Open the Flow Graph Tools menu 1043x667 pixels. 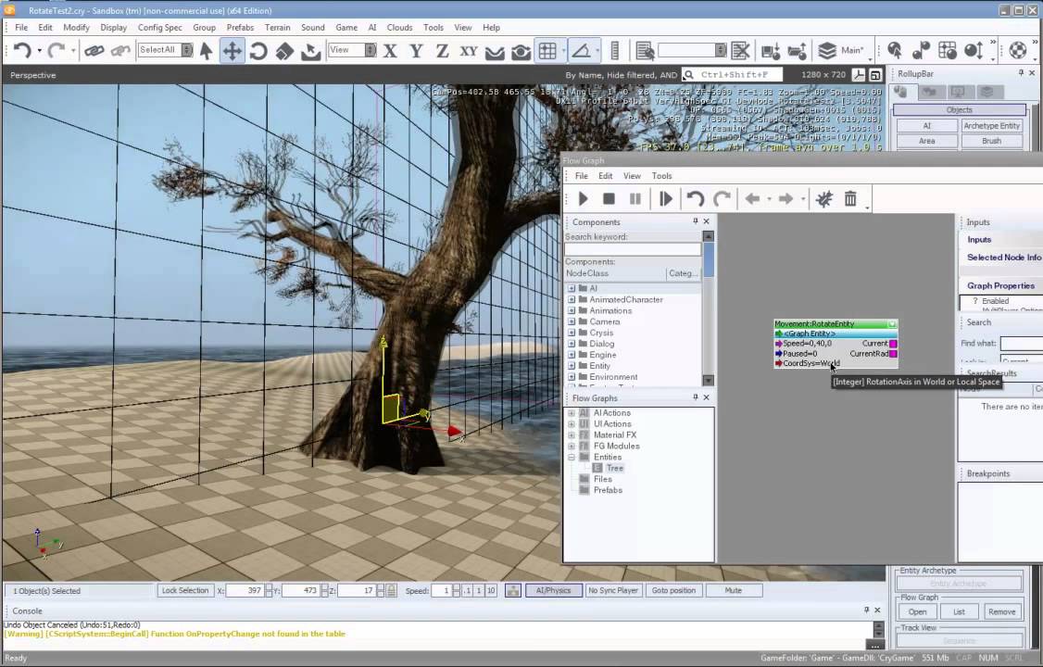point(661,176)
